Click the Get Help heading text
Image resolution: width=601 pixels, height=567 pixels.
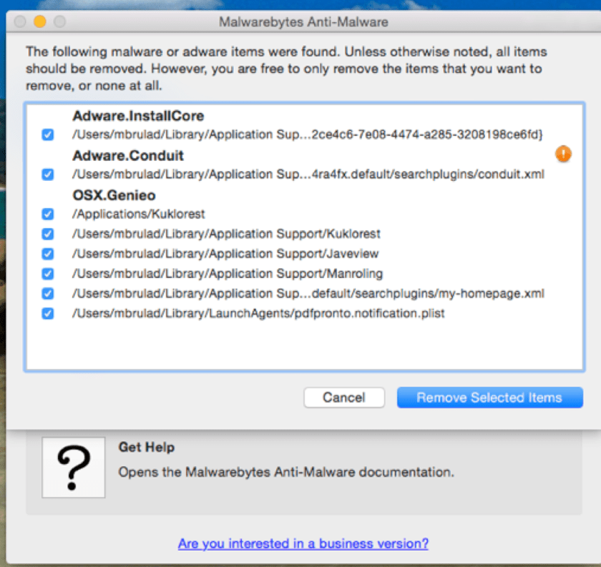pos(147,448)
